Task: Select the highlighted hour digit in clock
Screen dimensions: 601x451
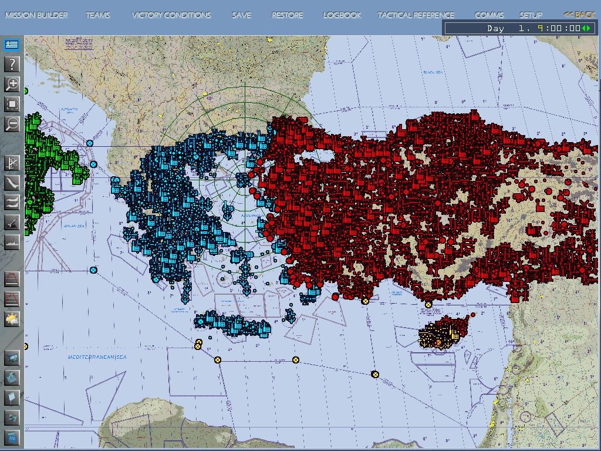Action: [x=539, y=28]
